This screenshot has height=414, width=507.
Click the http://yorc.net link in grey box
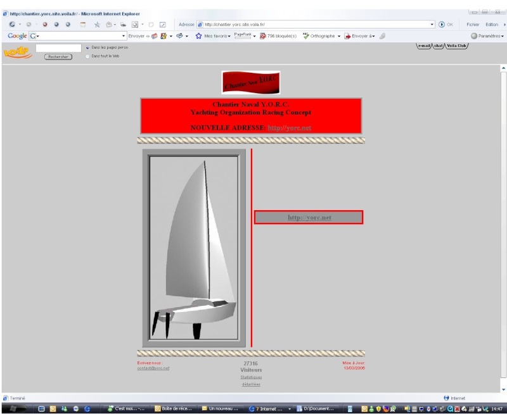point(309,218)
